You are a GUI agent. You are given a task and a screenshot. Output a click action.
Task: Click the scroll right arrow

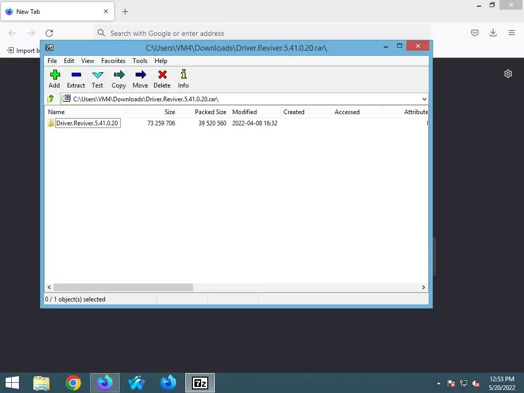coord(423,288)
